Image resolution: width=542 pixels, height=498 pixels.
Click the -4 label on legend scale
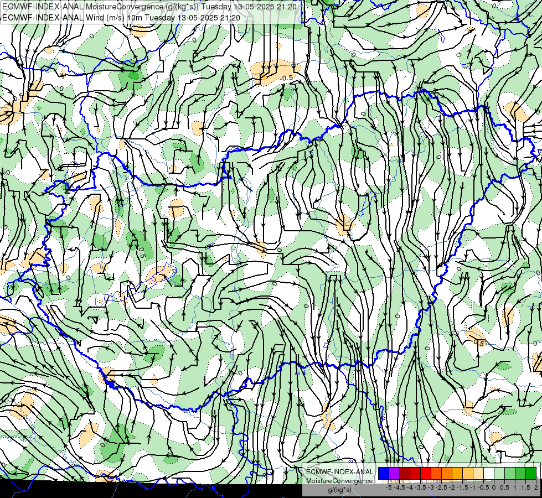[410, 487]
